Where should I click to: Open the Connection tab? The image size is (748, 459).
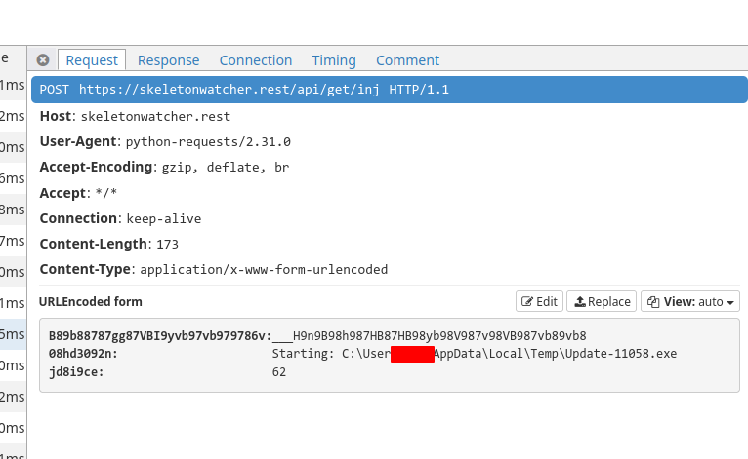click(255, 60)
